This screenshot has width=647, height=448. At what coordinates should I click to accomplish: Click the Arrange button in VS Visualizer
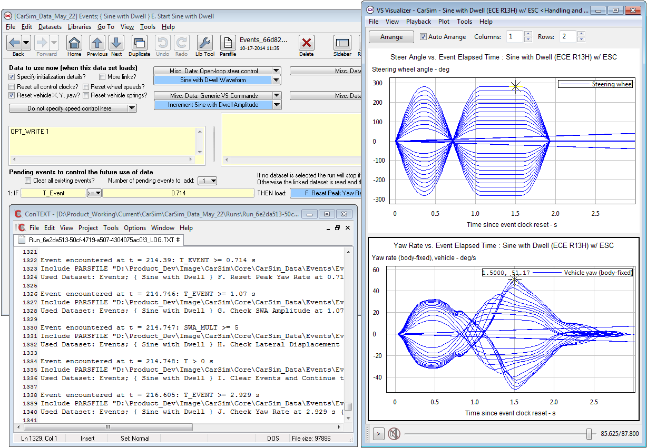pyautogui.click(x=391, y=37)
